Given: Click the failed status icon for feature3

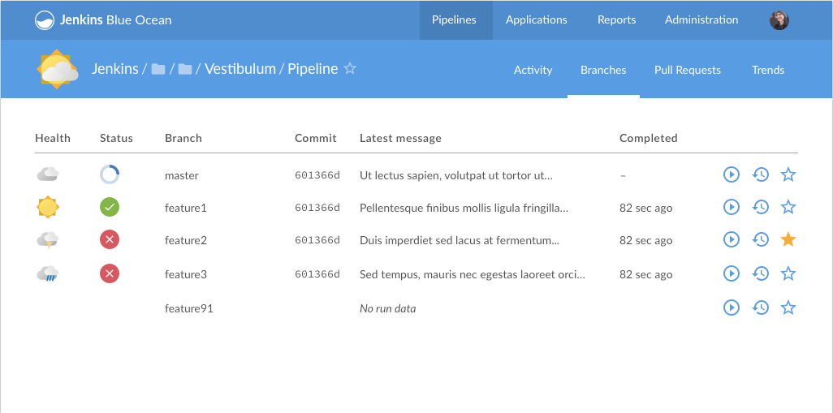Looking at the screenshot, I should (x=110, y=274).
